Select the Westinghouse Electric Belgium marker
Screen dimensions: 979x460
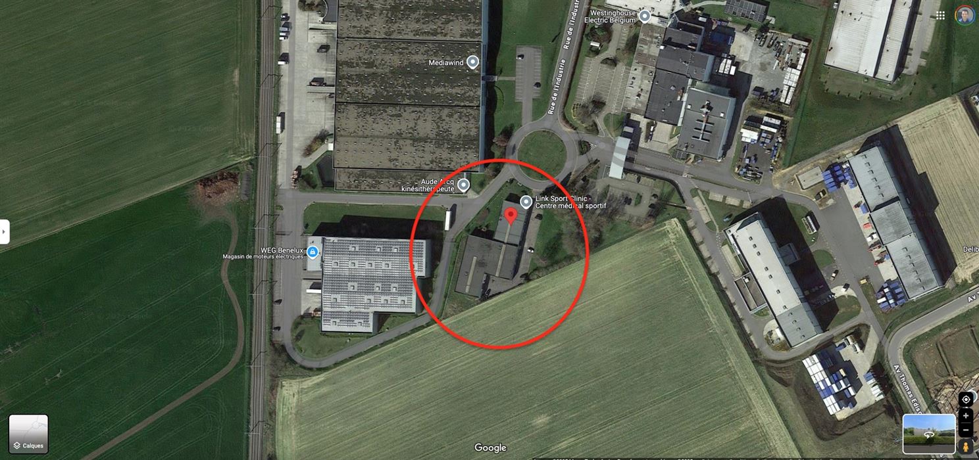pyautogui.click(x=645, y=16)
